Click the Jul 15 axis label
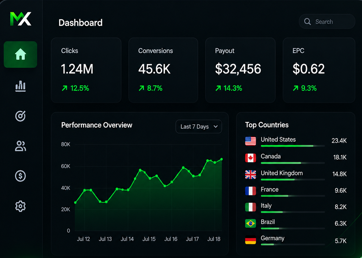This screenshot has height=258, width=362. pyautogui.click(x=149, y=239)
